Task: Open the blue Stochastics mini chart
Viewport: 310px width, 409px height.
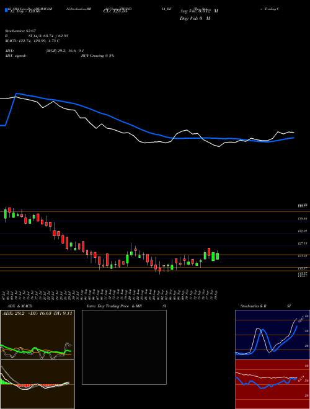Action: pyautogui.click(x=272, y=335)
